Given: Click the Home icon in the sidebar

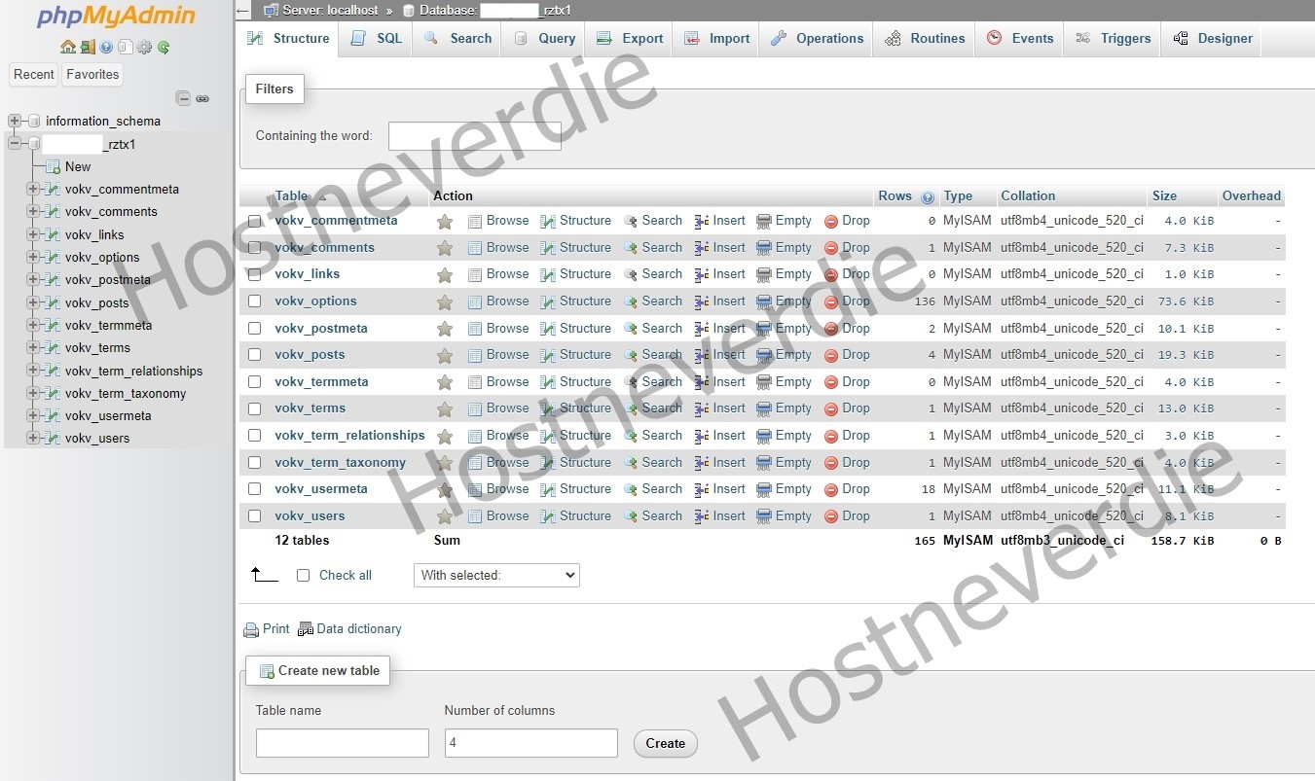Looking at the screenshot, I should coord(67,47).
